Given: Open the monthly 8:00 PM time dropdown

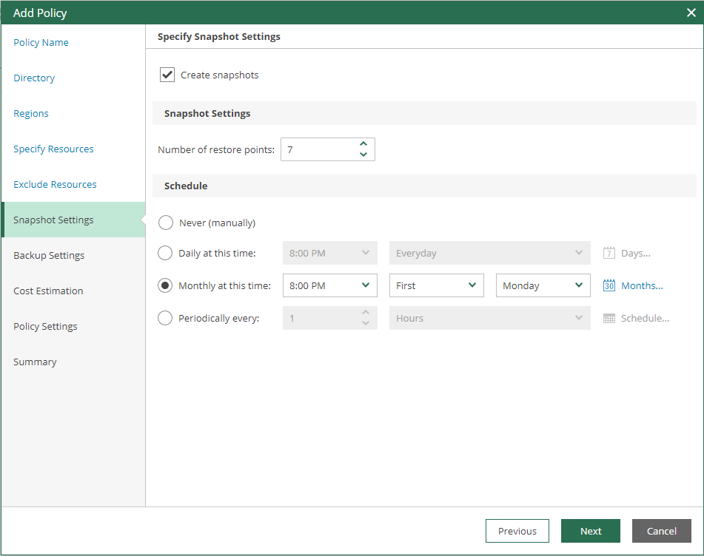Looking at the screenshot, I should (330, 285).
